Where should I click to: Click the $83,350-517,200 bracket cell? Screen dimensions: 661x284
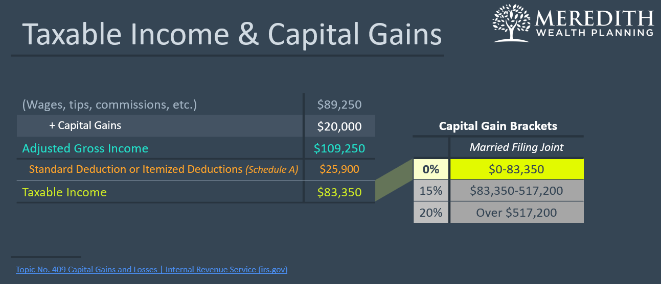point(516,191)
